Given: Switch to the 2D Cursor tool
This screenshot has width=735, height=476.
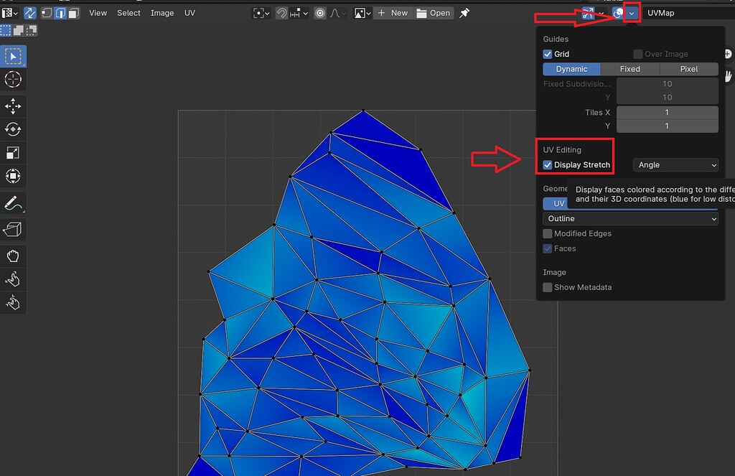Looking at the screenshot, I should 13,80.
